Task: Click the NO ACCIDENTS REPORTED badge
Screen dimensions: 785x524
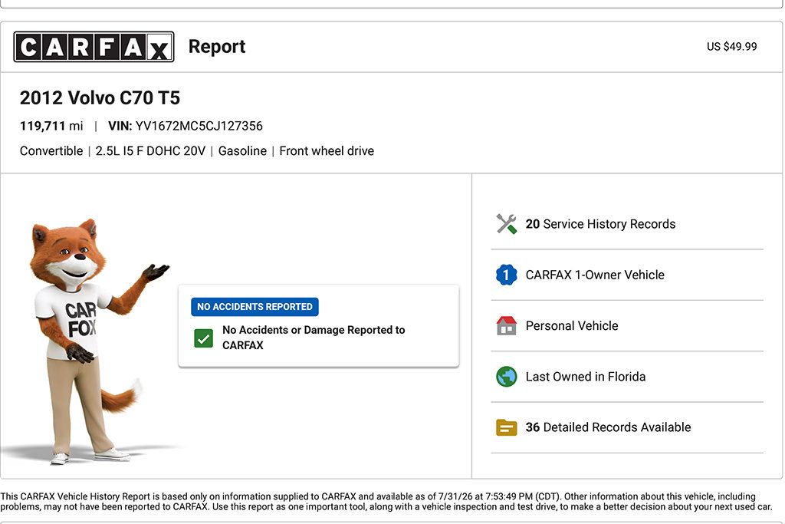Action: [x=255, y=307]
